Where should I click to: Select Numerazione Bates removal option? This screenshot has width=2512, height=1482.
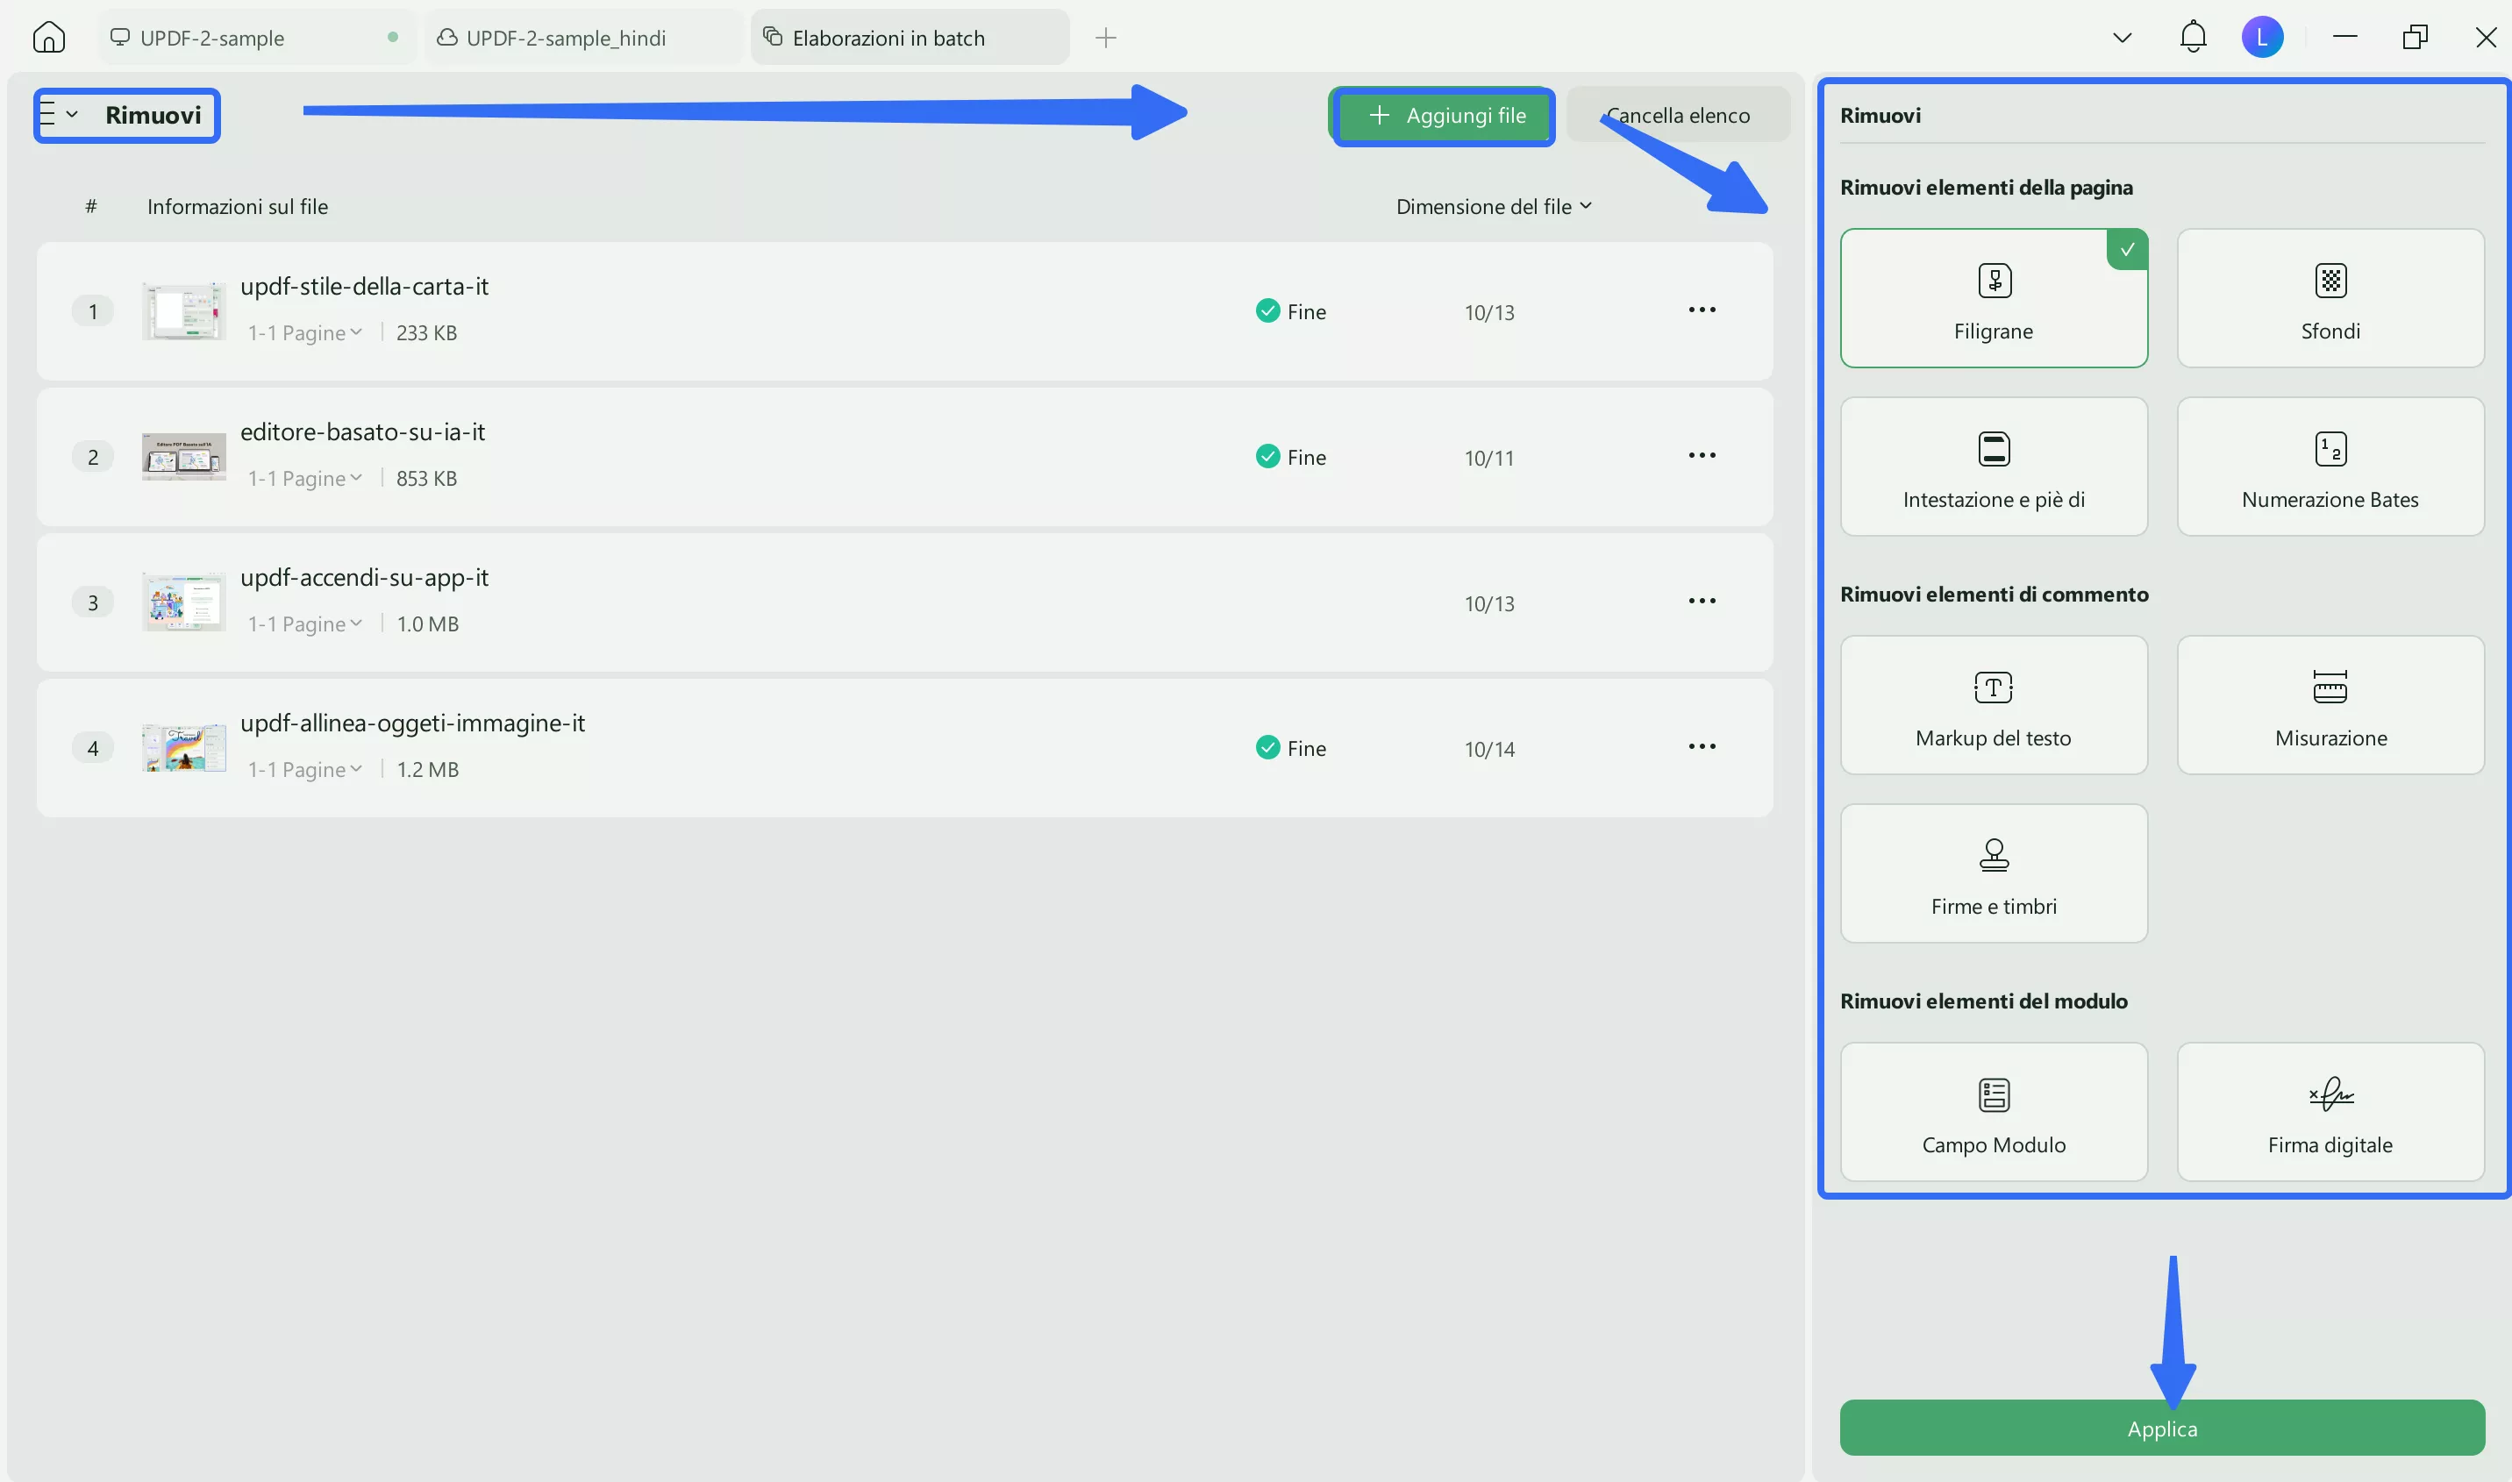tap(2330, 467)
